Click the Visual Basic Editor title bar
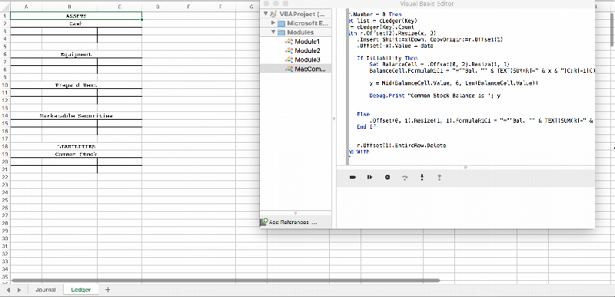615x297 pixels. [x=427, y=4]
